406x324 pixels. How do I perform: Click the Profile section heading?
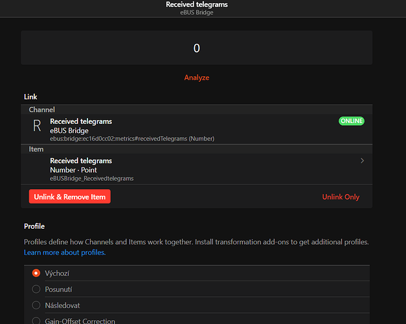tap(35, 227)
